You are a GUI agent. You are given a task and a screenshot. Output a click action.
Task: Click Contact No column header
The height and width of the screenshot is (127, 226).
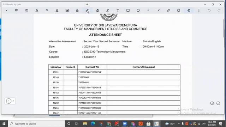point(92,67)
